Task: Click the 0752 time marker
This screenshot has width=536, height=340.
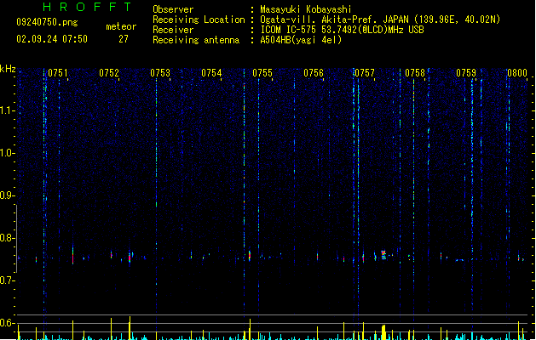Action: click(109, 73)
